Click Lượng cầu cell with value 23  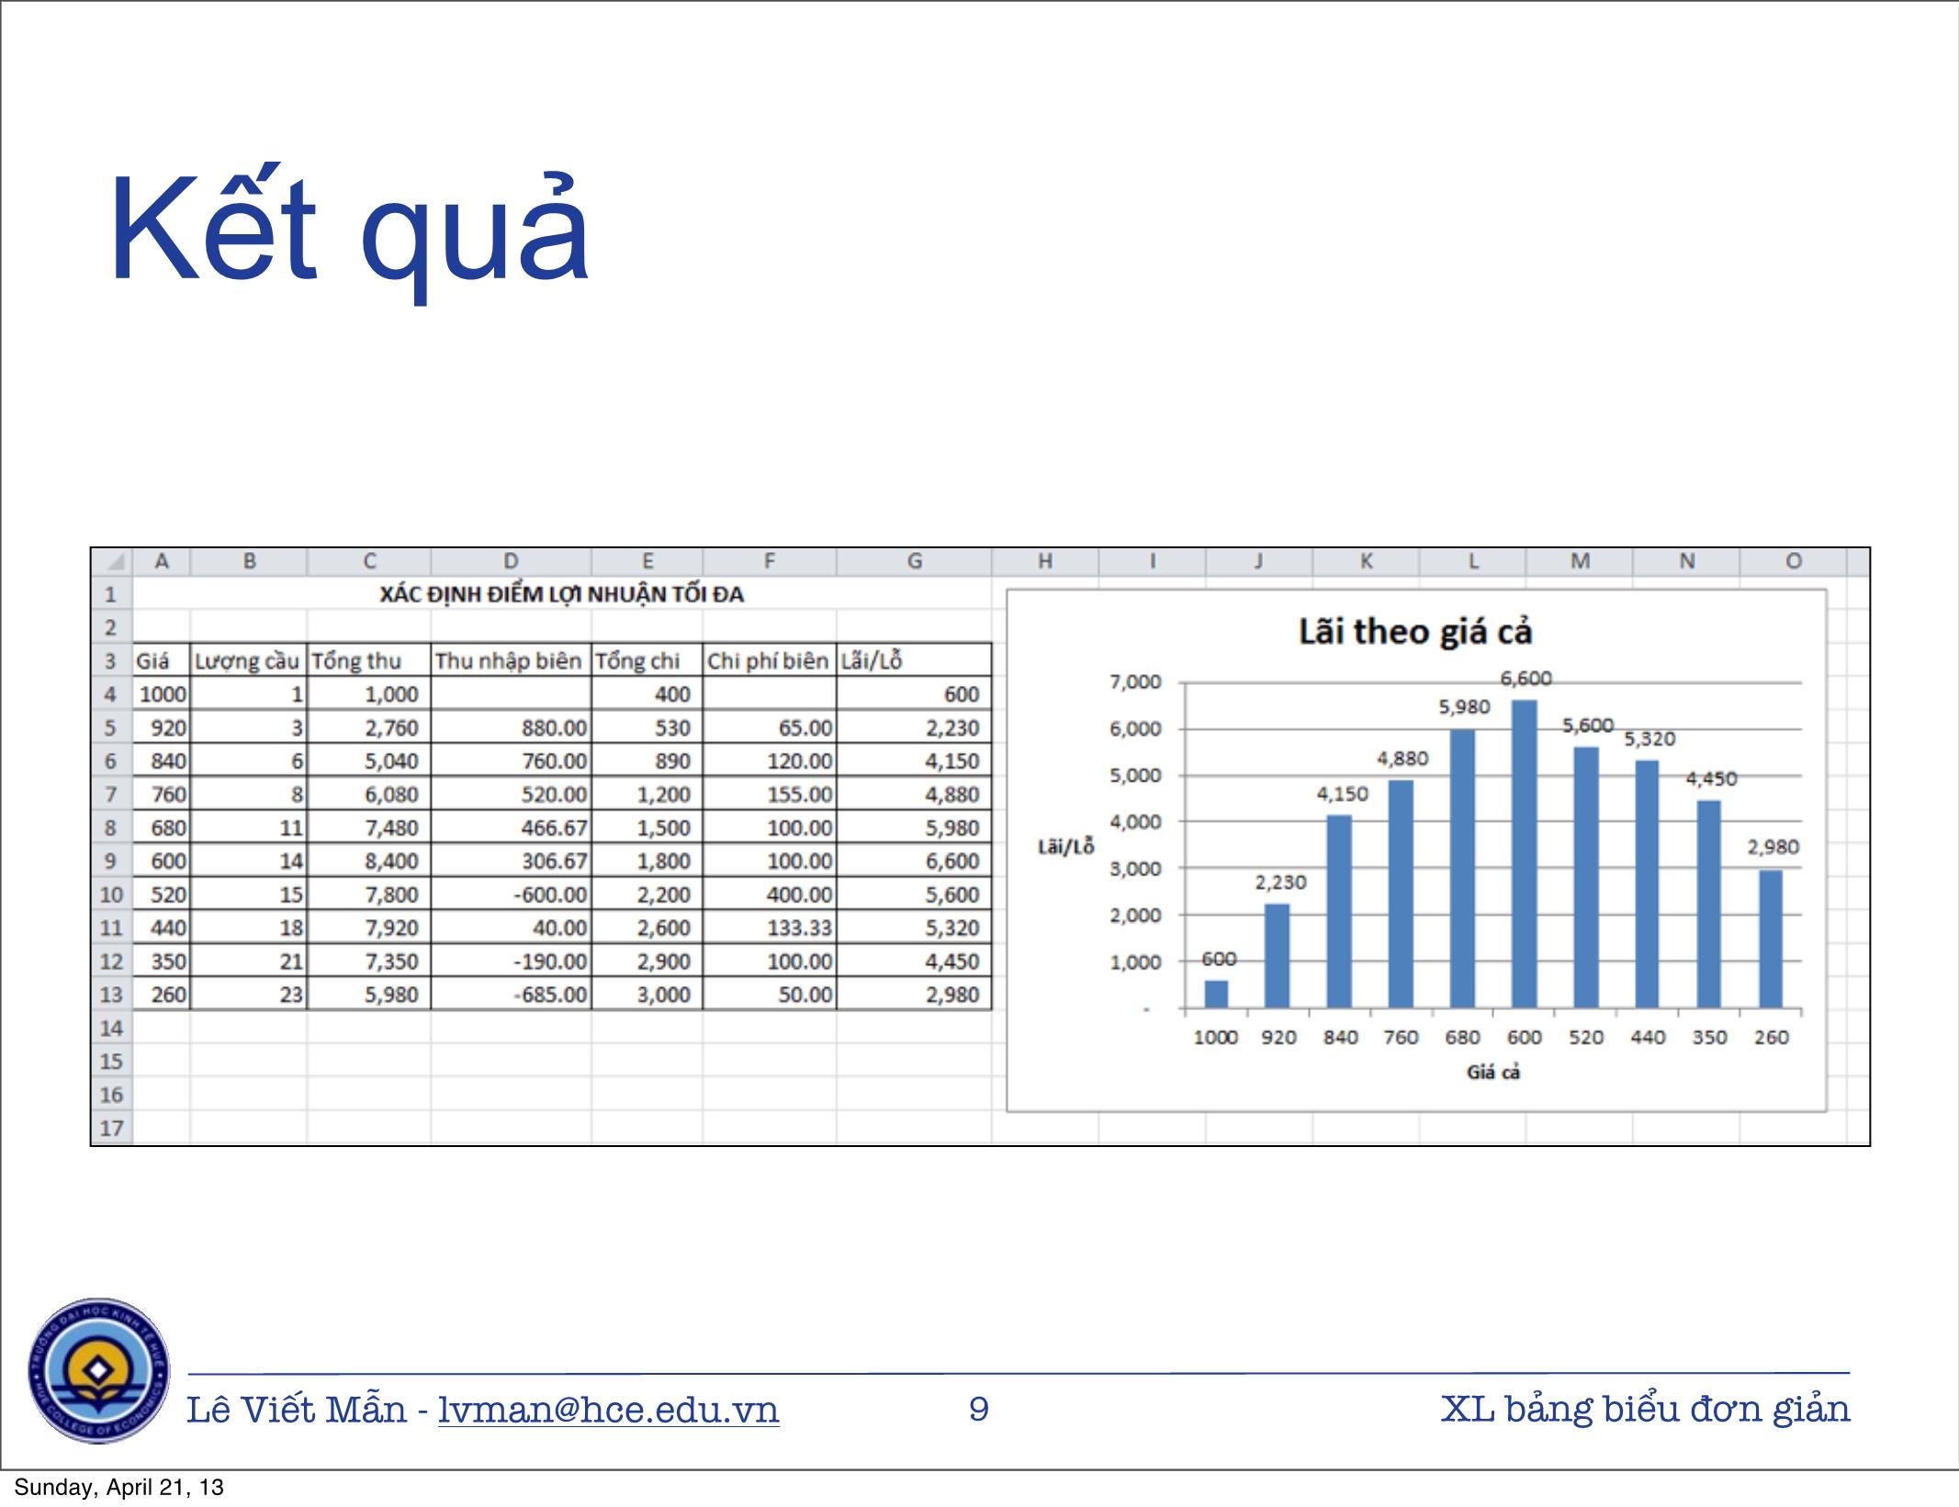249,995
